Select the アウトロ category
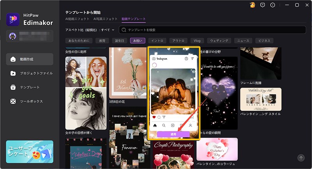This screenshot has height=169, width=312. pos(178,41)
